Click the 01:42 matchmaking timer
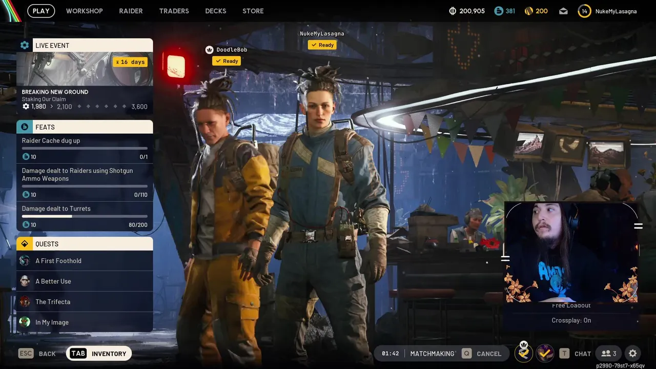 [390, 354]
